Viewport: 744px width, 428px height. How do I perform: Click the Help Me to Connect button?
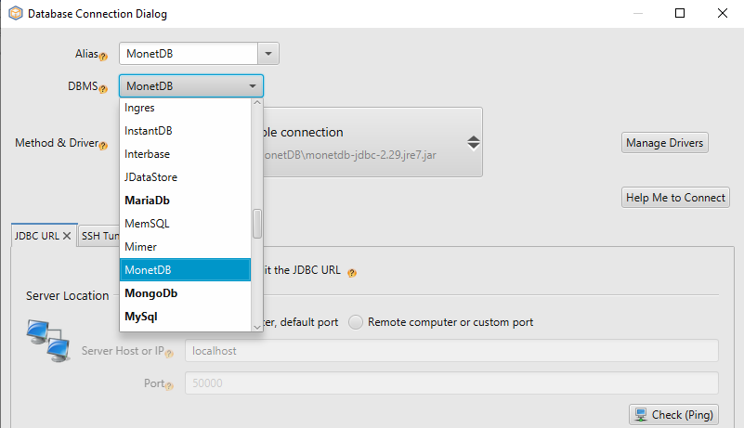[x=675, y=198]
